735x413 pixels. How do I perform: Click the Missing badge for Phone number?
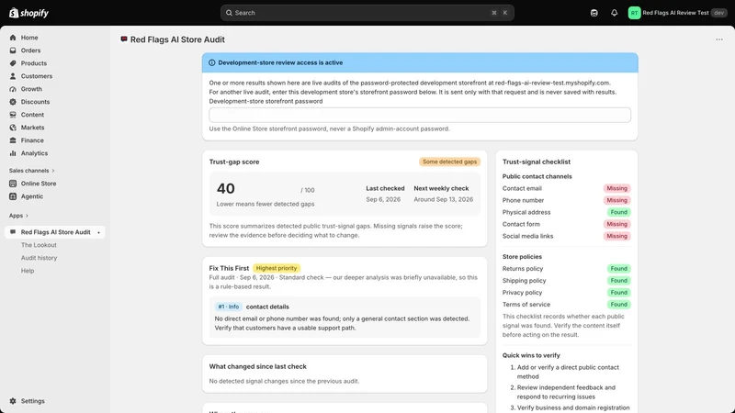(x=616, y=200)
